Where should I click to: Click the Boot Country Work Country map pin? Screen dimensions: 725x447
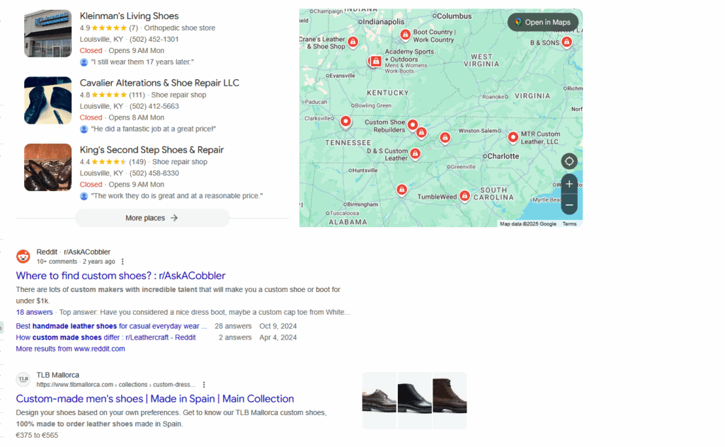coord(405,35)
